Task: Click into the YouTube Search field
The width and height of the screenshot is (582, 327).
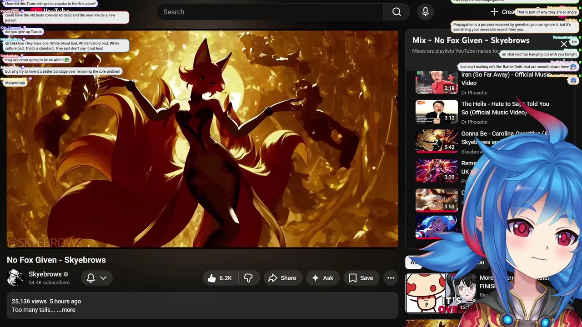Action: (270, 12)
